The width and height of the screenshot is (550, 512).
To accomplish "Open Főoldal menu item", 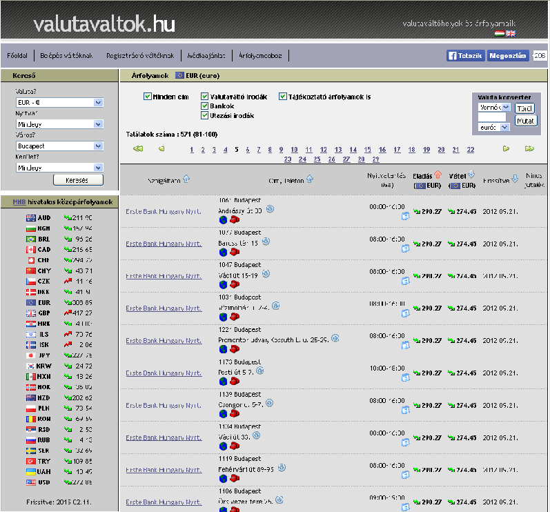I will click(x=17, y=55).
